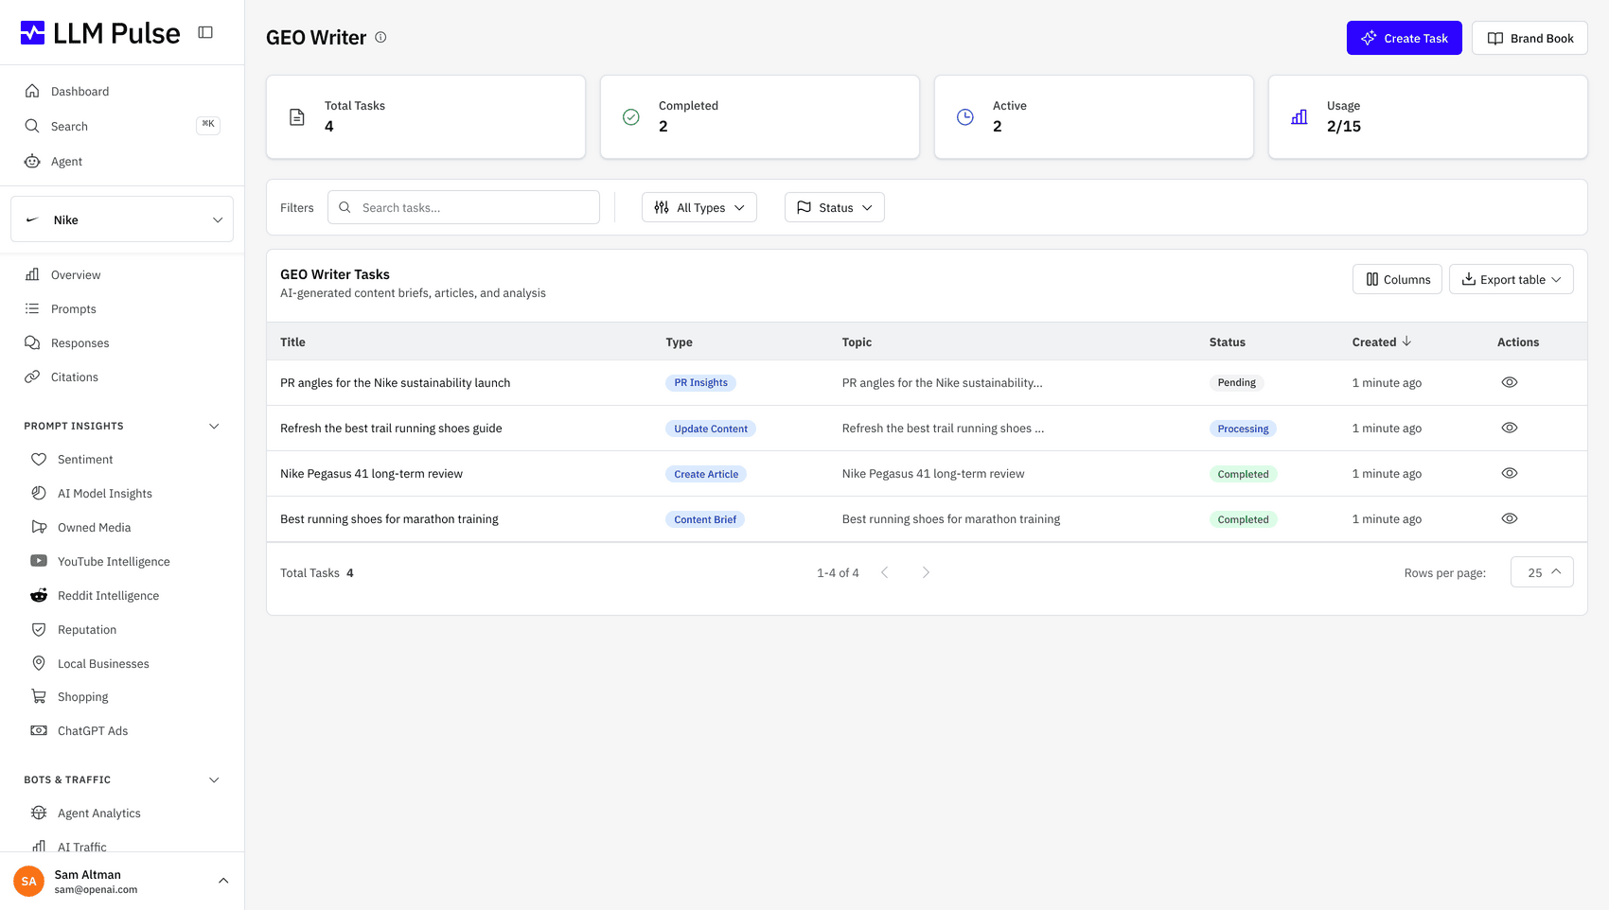
Task: Open the Nike brand selector
Action: click(x=122, y=219)
